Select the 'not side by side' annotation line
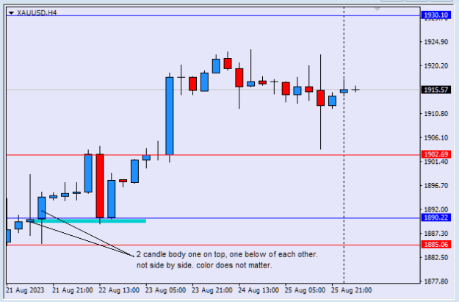 click(x=204, y=265)
